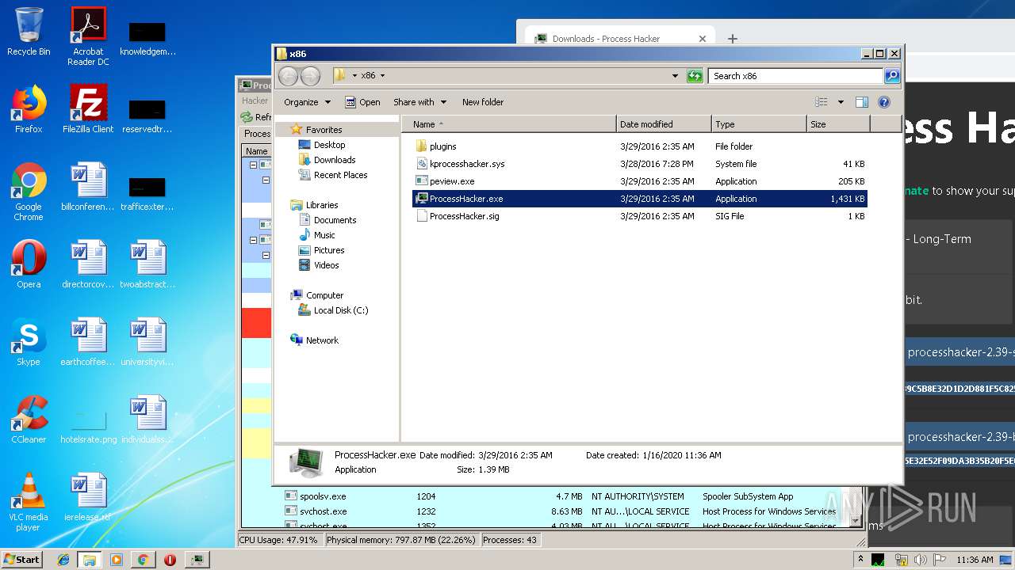Image resolution: width=1015 pixels, height=570 pixels.
Task: Click the search magnifier in Explorer
Action: [892, 76]
